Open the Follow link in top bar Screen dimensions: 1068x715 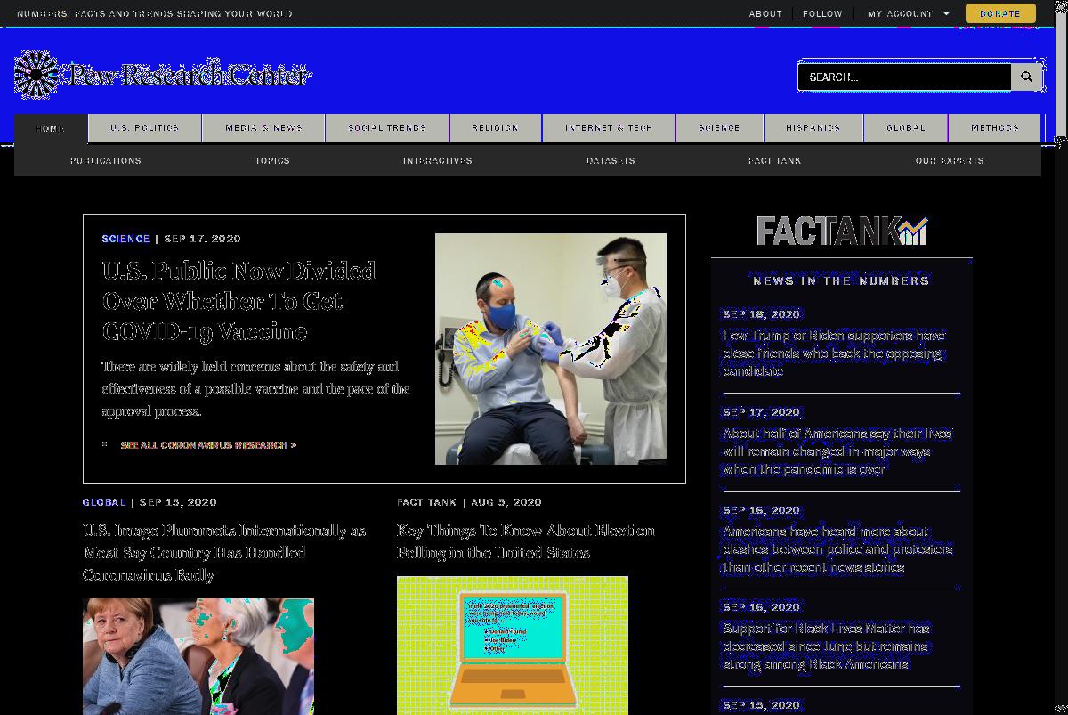(x=822, y=14)
